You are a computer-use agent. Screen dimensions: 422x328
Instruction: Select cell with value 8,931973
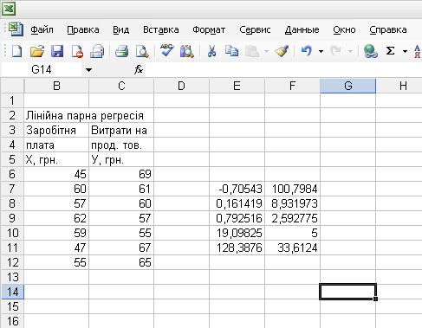coord(292,203)
